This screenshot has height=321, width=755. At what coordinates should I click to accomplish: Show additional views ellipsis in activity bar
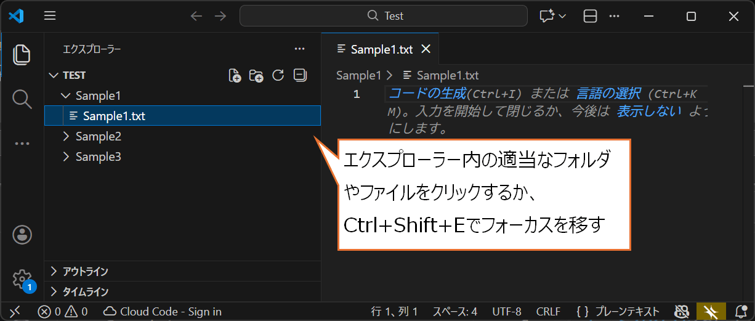pos(22,144)
